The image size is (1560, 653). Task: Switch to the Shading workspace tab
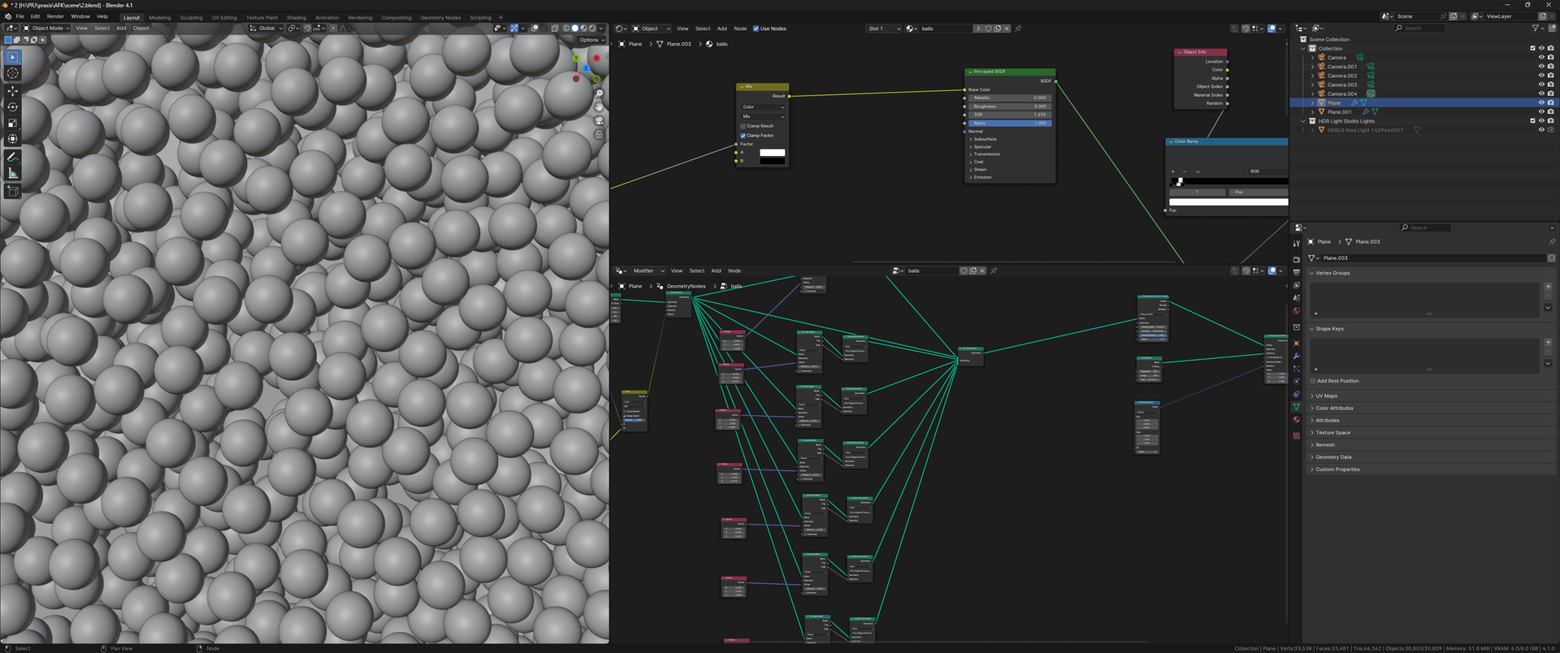point(297,17)
